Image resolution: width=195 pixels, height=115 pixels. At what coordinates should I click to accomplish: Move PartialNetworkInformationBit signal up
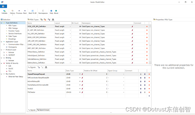(x=141, y=85)
